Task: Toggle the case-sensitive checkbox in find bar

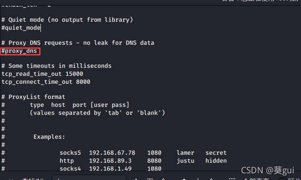Action: [283, 179]
